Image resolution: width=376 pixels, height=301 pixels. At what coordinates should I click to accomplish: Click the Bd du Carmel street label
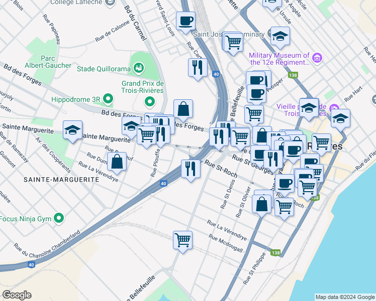tap(135, 23)
